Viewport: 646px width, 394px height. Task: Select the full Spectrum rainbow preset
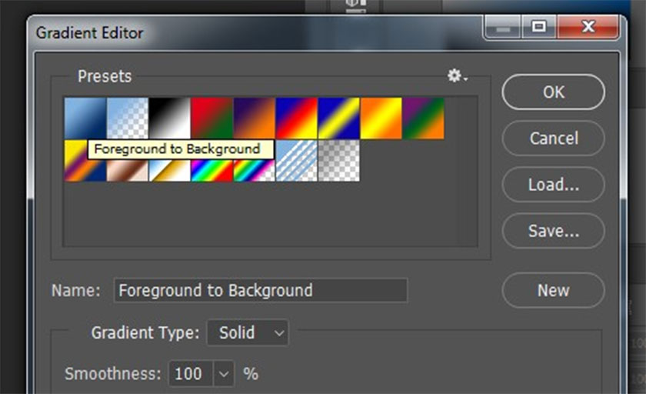pyautogui.click(x=211, y=171)
